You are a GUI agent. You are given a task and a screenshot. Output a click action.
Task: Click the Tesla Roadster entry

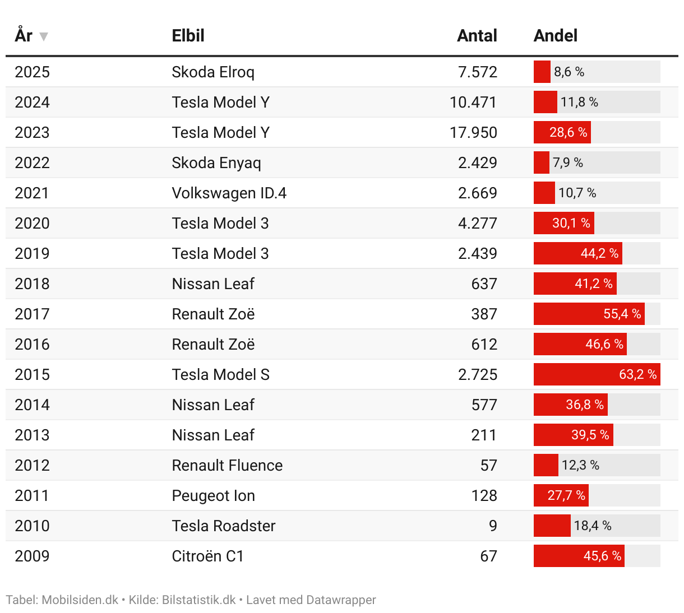tap(224, 526)
